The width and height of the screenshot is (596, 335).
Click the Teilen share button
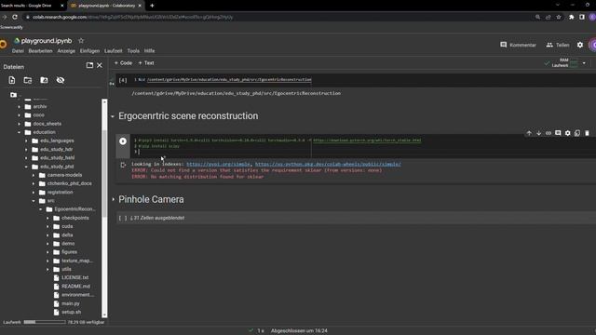558,45
